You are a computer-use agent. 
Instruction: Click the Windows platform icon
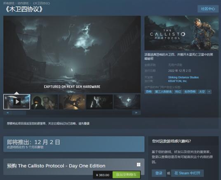139,164
